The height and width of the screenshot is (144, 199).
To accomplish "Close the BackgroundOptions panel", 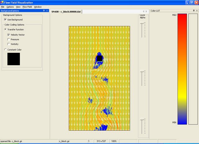I will coord(47,11).
